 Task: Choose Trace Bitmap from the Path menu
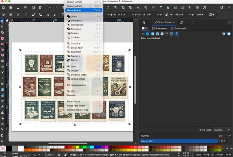[75, 10]
